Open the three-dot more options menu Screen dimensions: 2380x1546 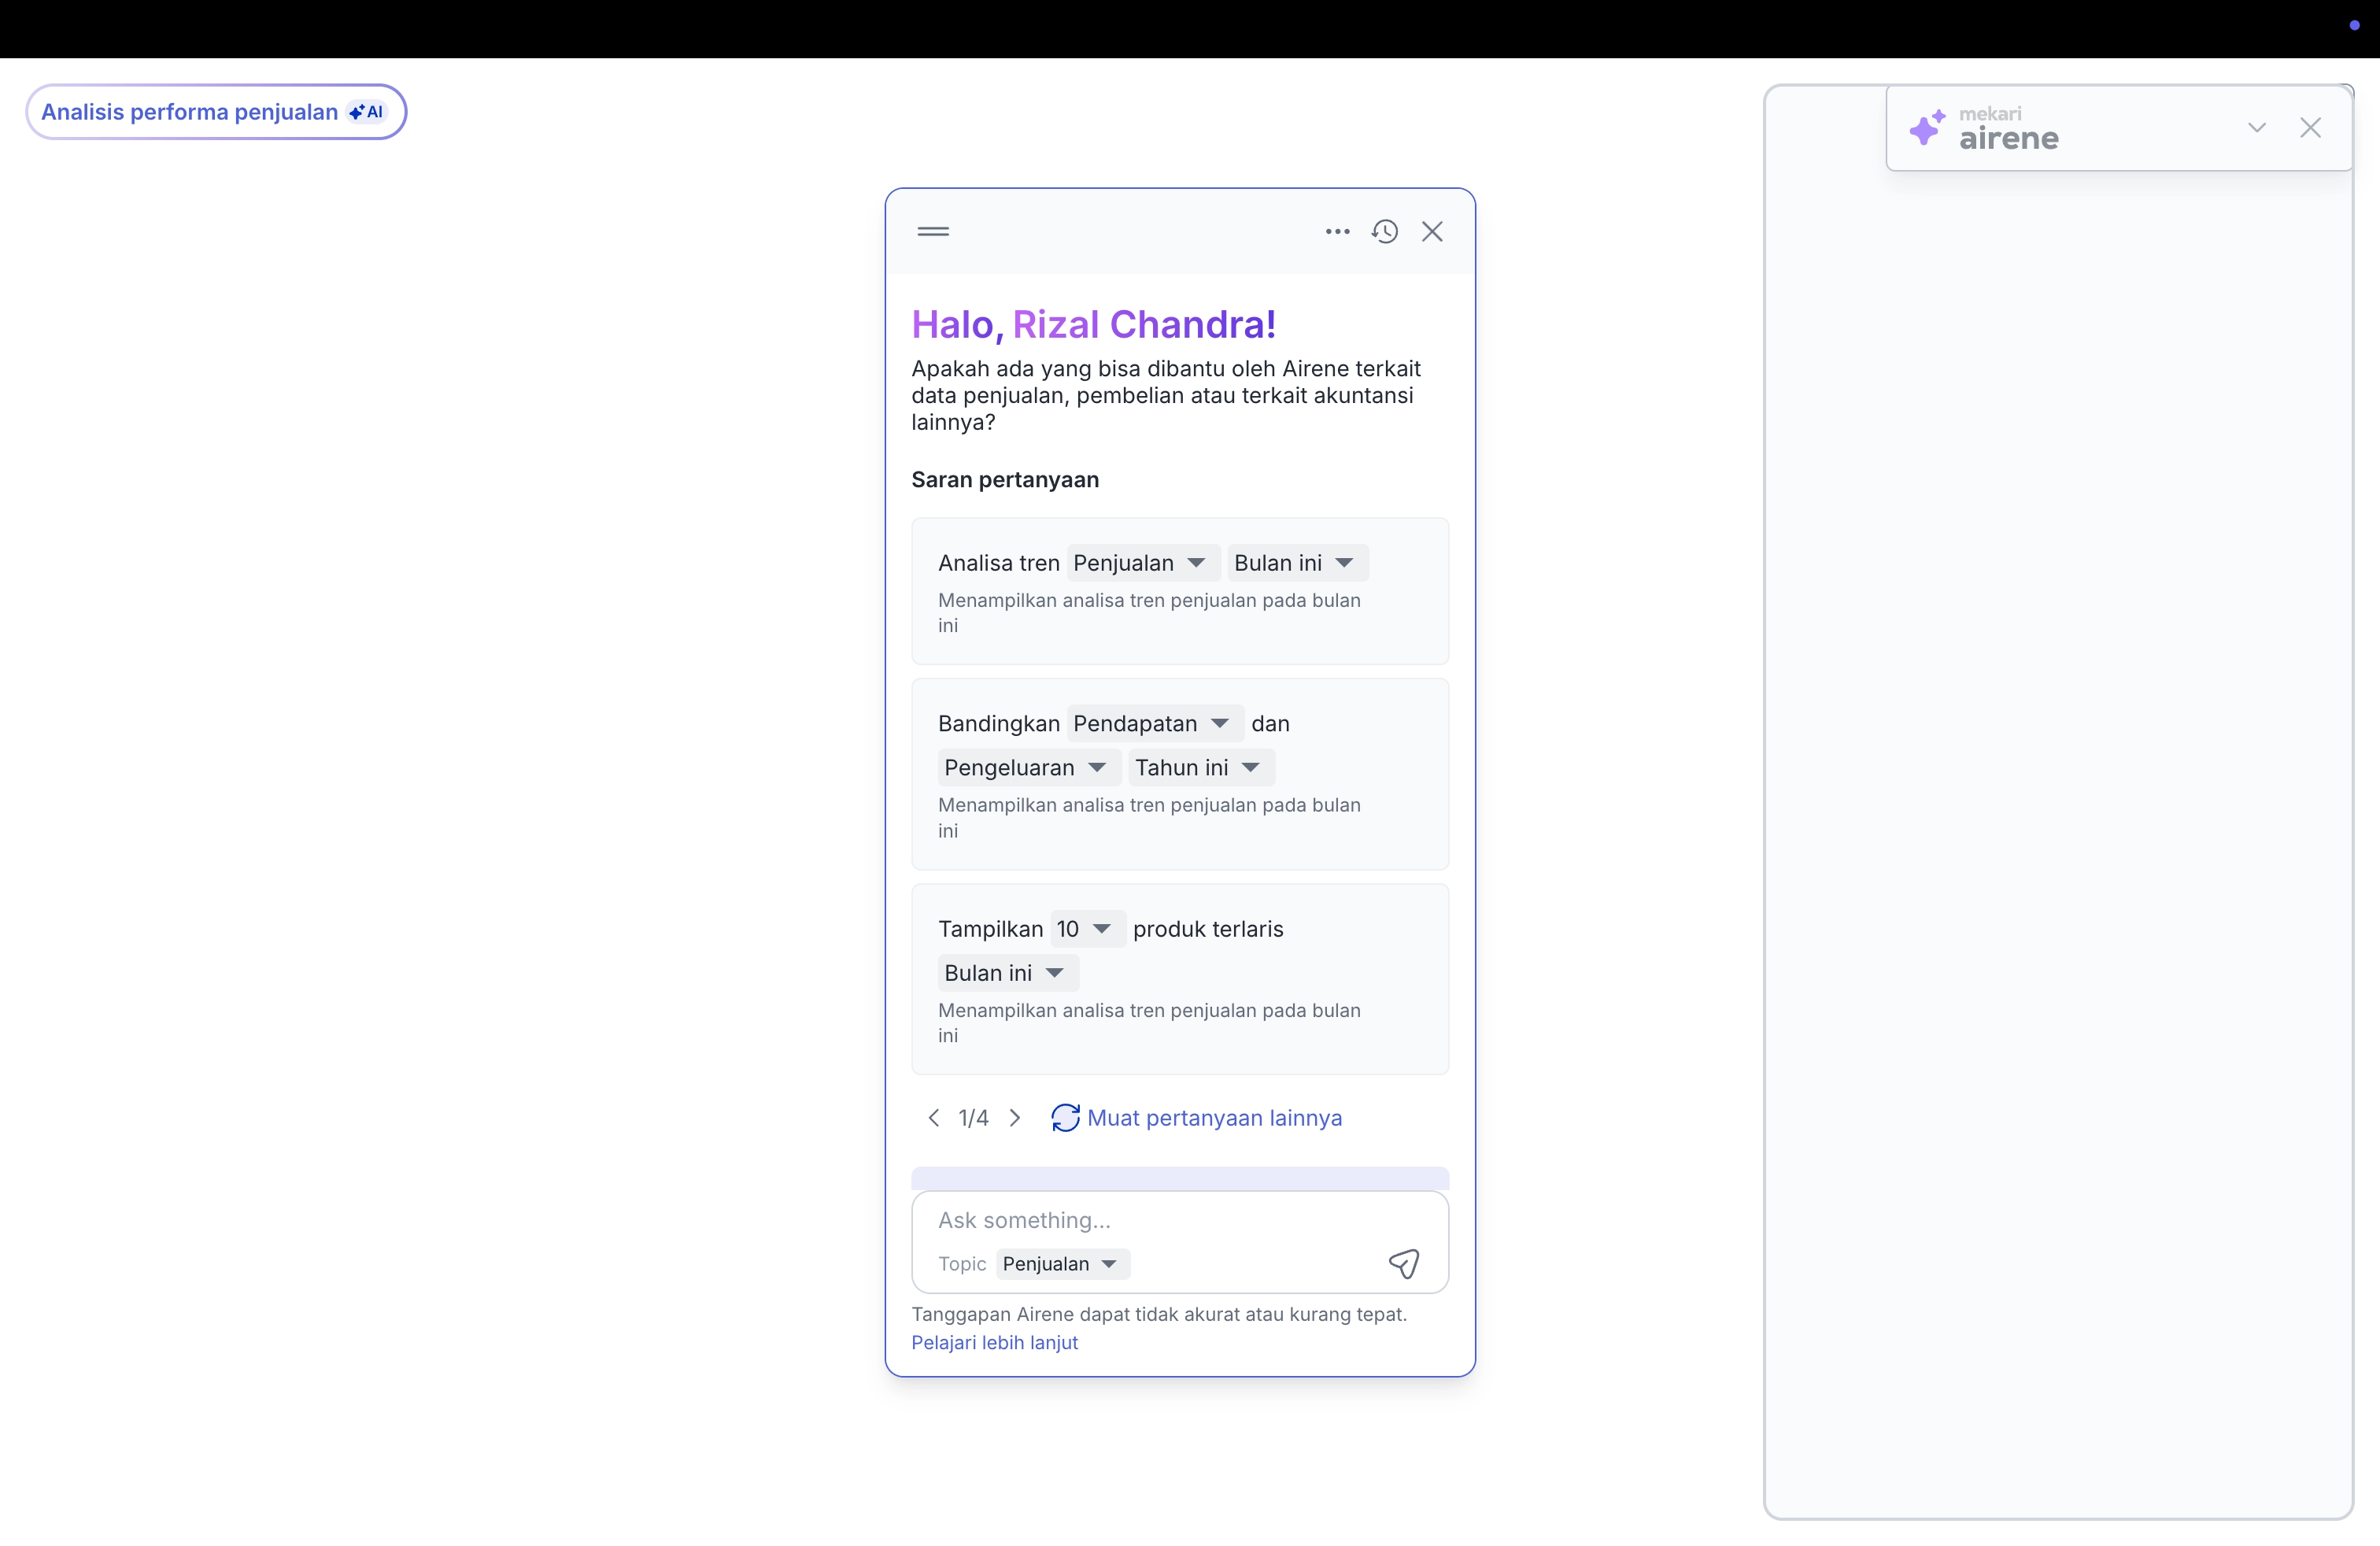[1337, 232]
